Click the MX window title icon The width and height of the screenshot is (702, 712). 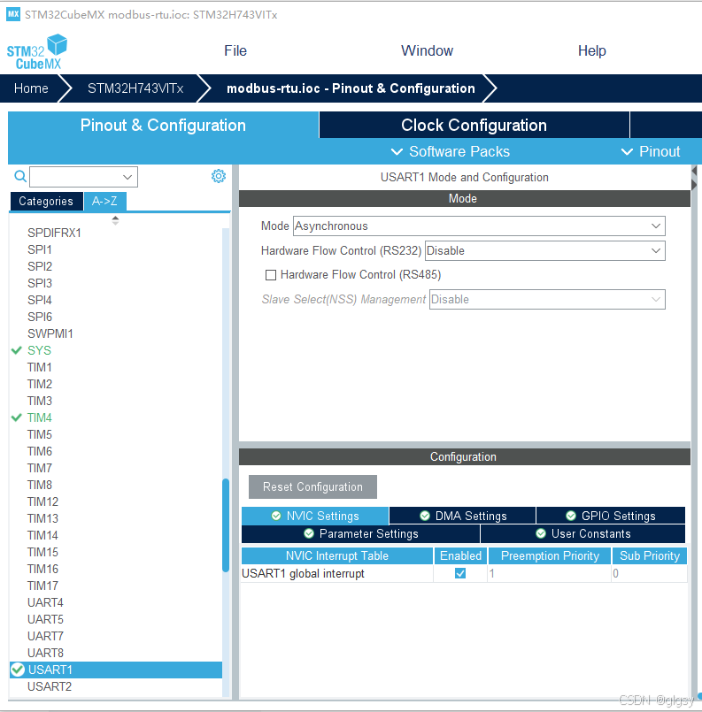(x=13, y=14)
